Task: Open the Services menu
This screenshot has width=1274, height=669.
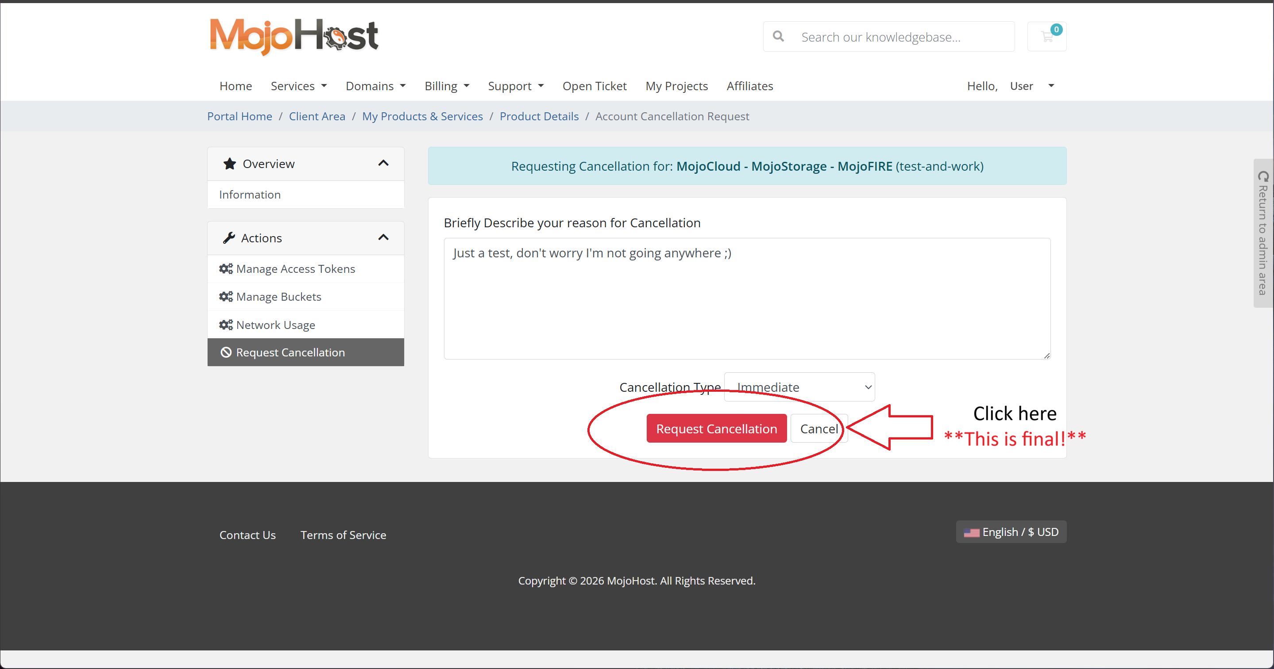Action: click(299, 86)
